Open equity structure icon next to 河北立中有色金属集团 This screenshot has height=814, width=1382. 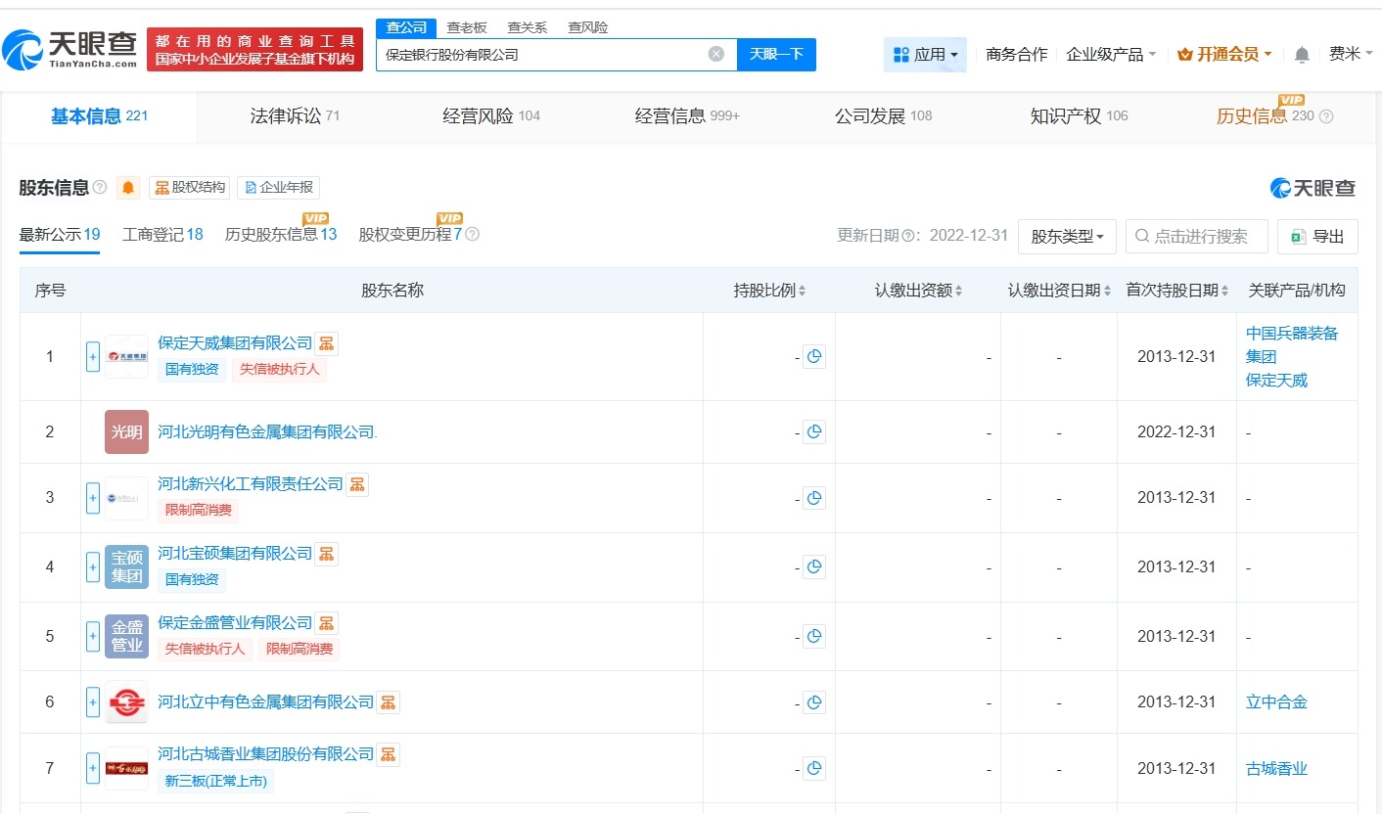point(389,702)
